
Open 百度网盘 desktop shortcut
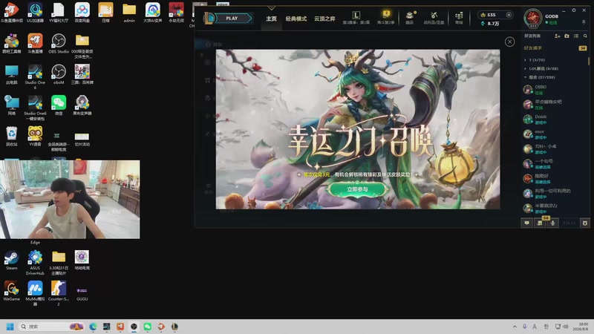pyautogui.click(x=82, y=12)
